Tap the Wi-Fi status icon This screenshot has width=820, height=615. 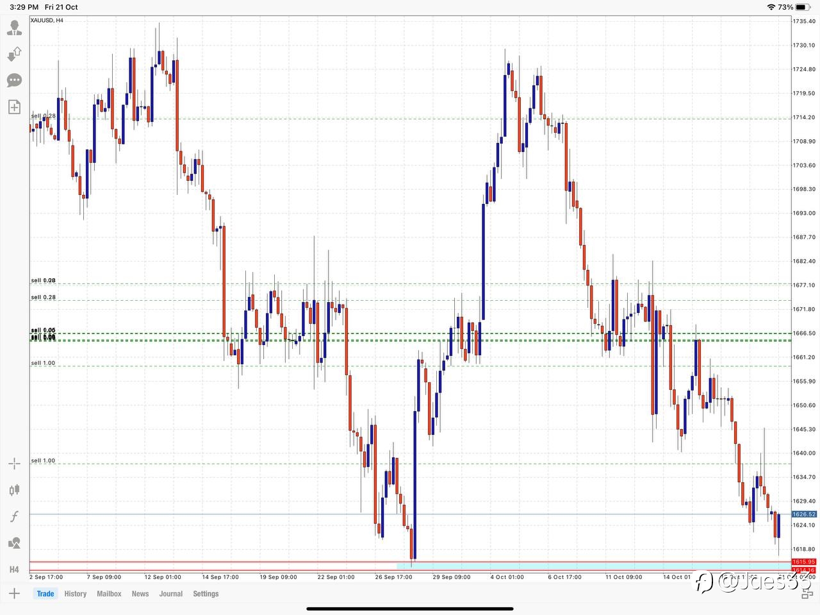point(771,7)
